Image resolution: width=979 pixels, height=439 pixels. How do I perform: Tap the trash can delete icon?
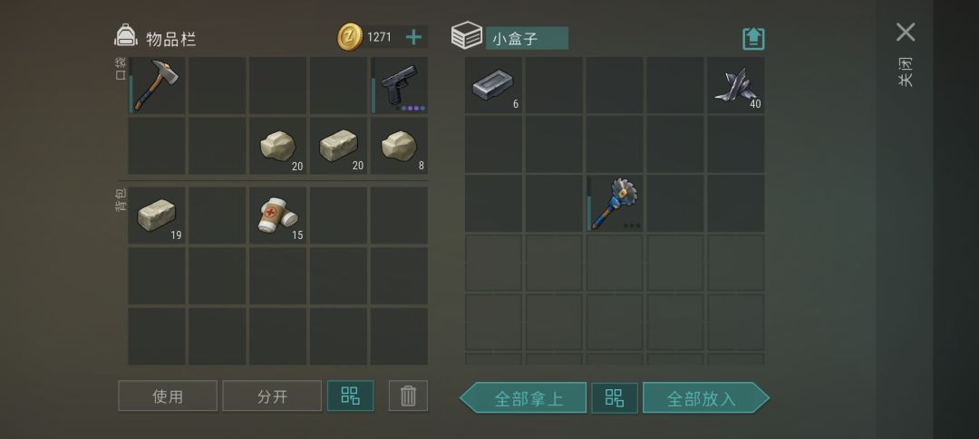click(408, 396)
